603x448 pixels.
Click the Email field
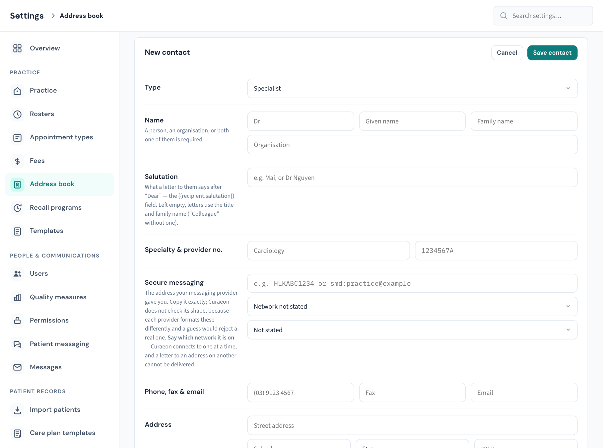[524, 393]
